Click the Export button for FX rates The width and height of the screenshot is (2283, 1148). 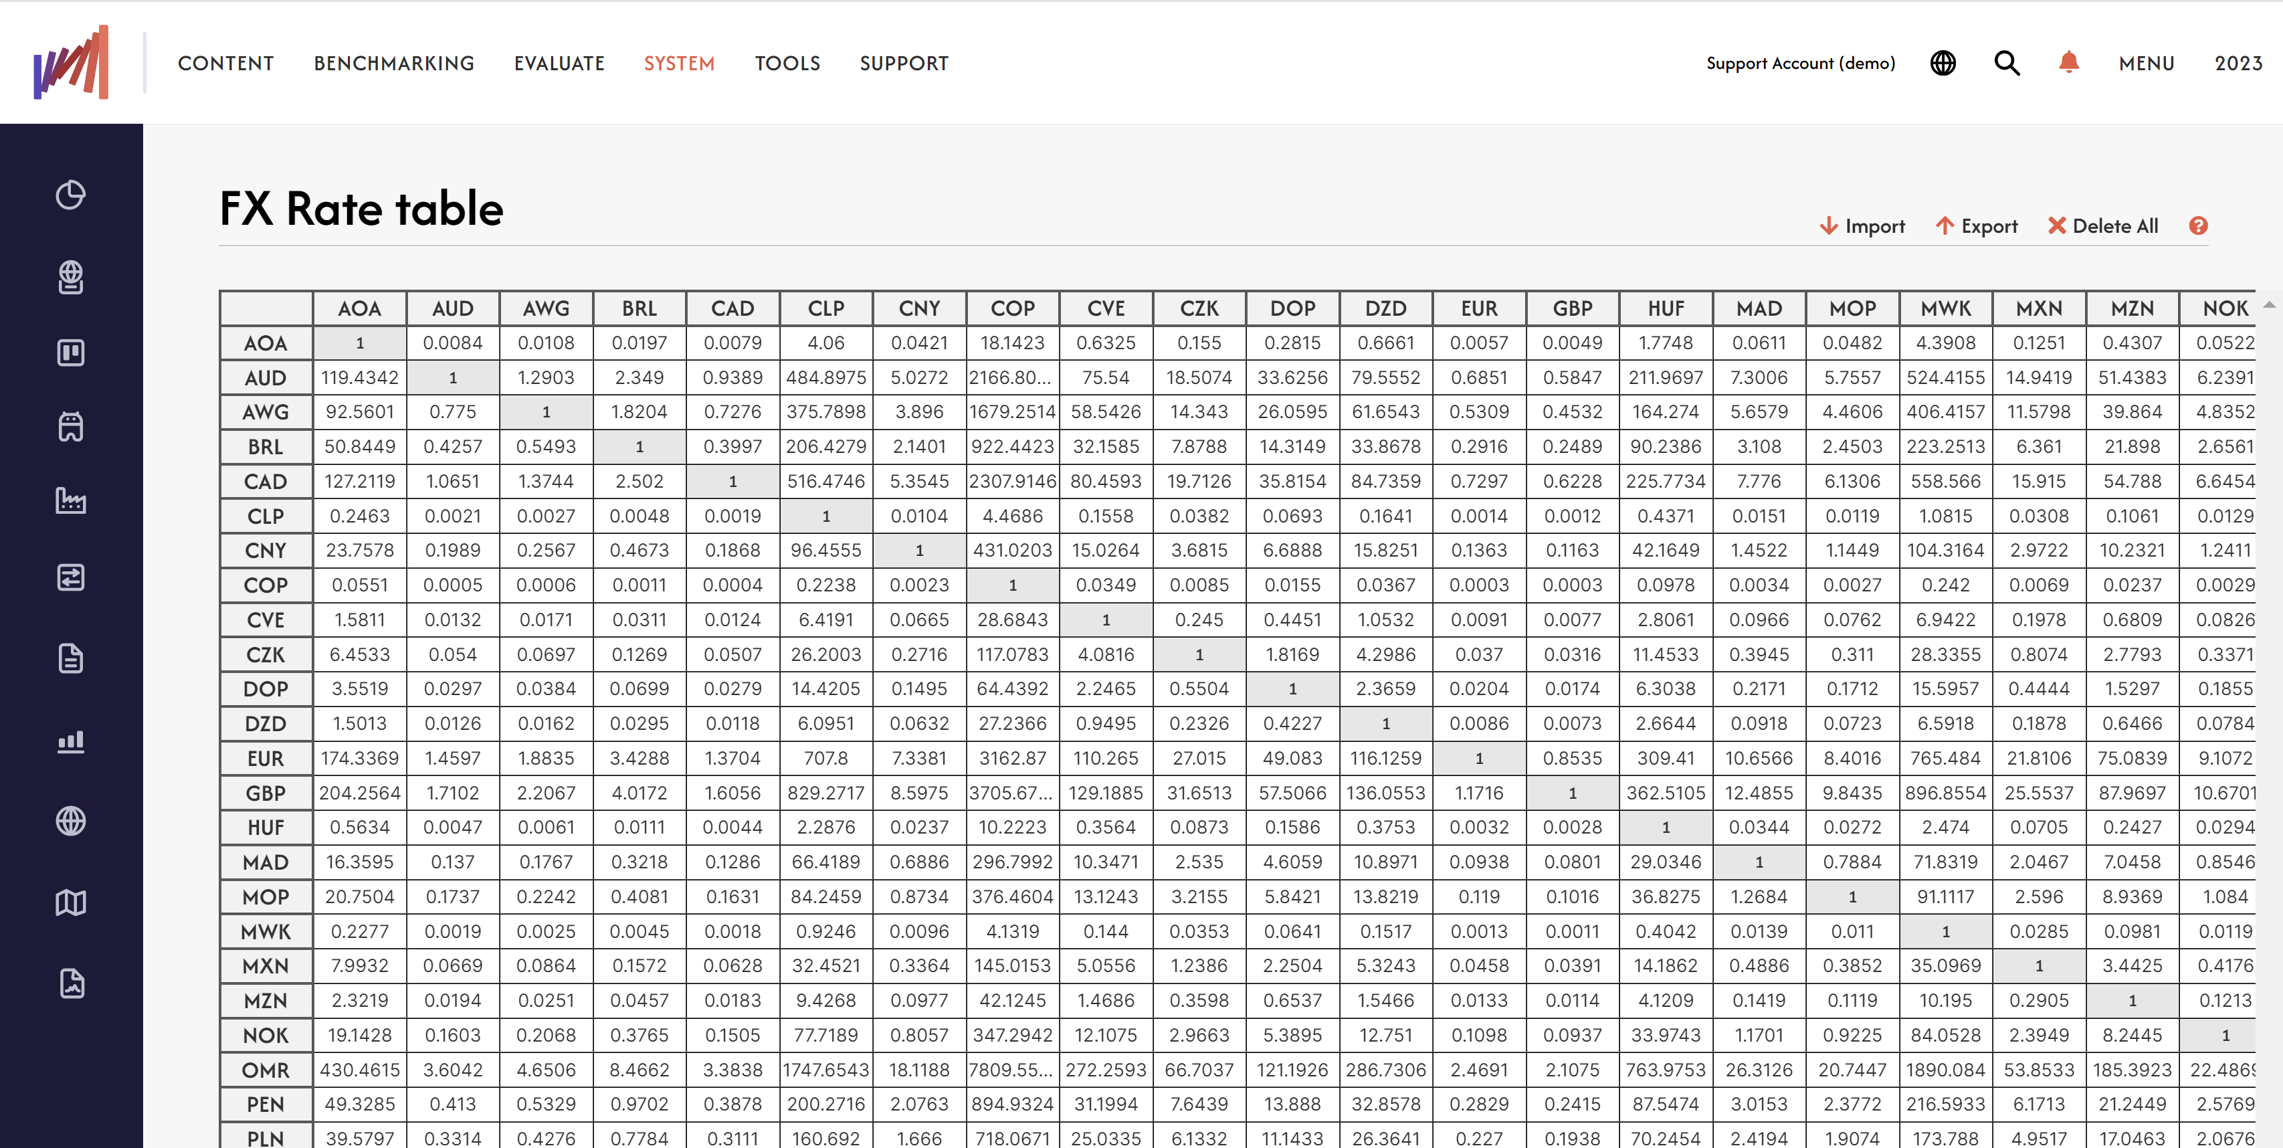click(x=1976, y=225)
